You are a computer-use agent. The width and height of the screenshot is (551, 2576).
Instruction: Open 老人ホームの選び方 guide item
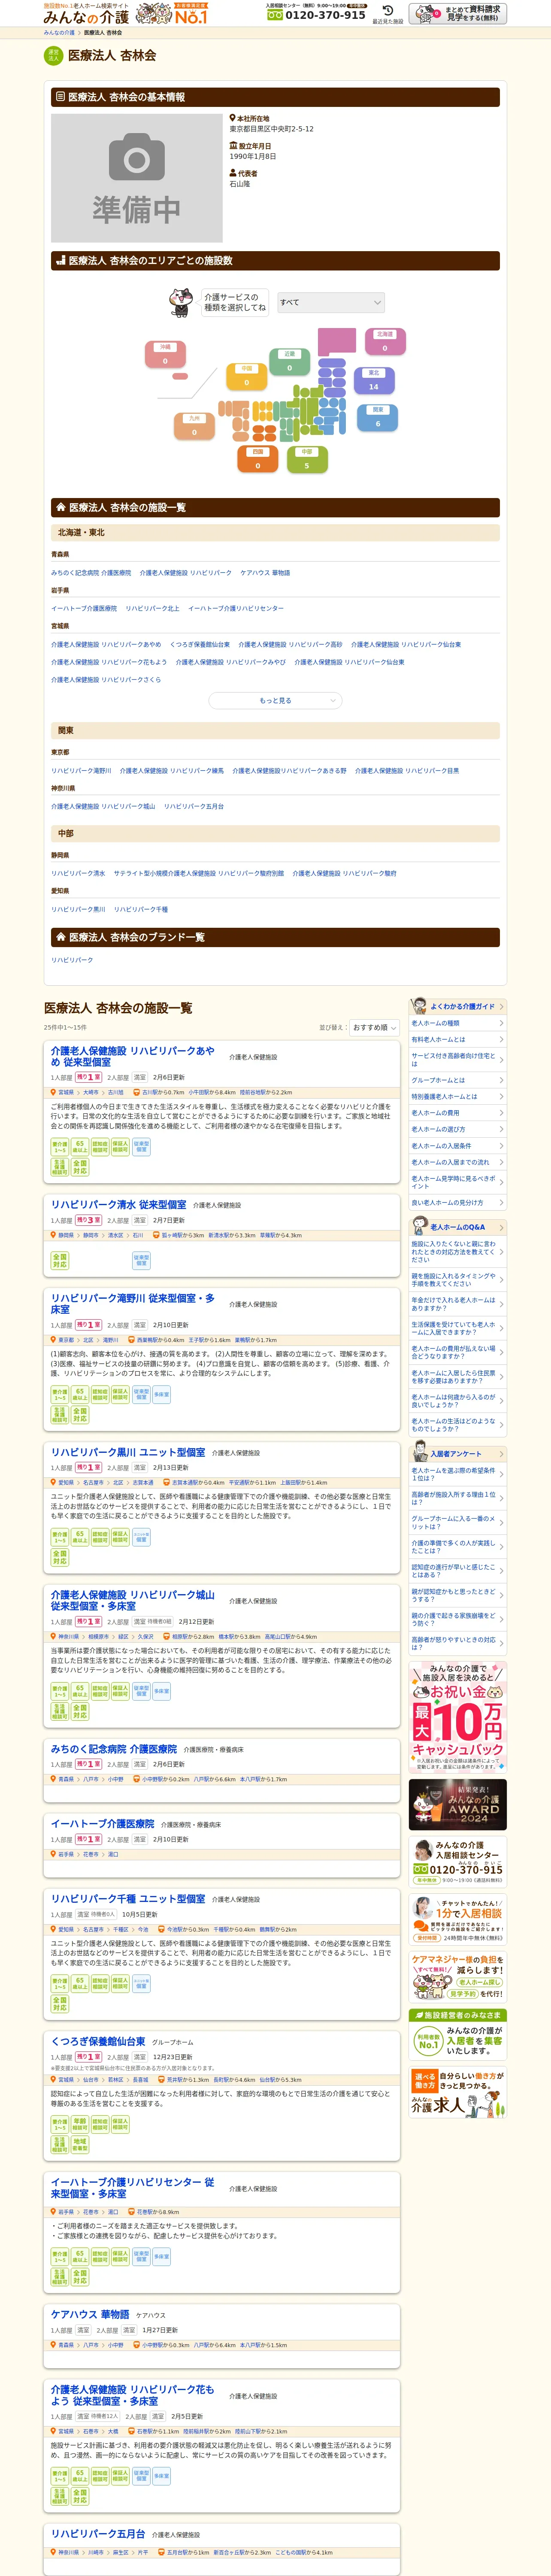point(458,1129)
